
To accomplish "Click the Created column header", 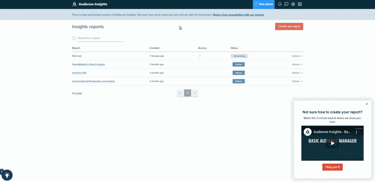I will click(154, 48).
